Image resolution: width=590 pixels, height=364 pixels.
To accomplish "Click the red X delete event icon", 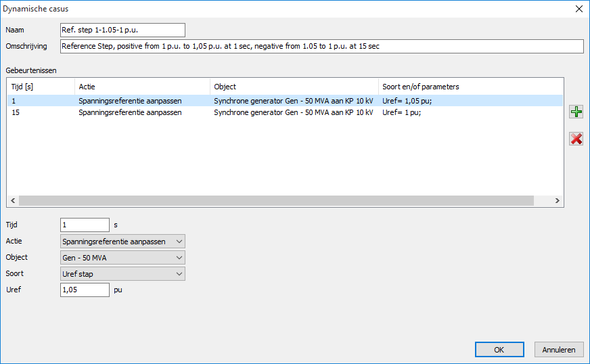I will pos(576,139).
